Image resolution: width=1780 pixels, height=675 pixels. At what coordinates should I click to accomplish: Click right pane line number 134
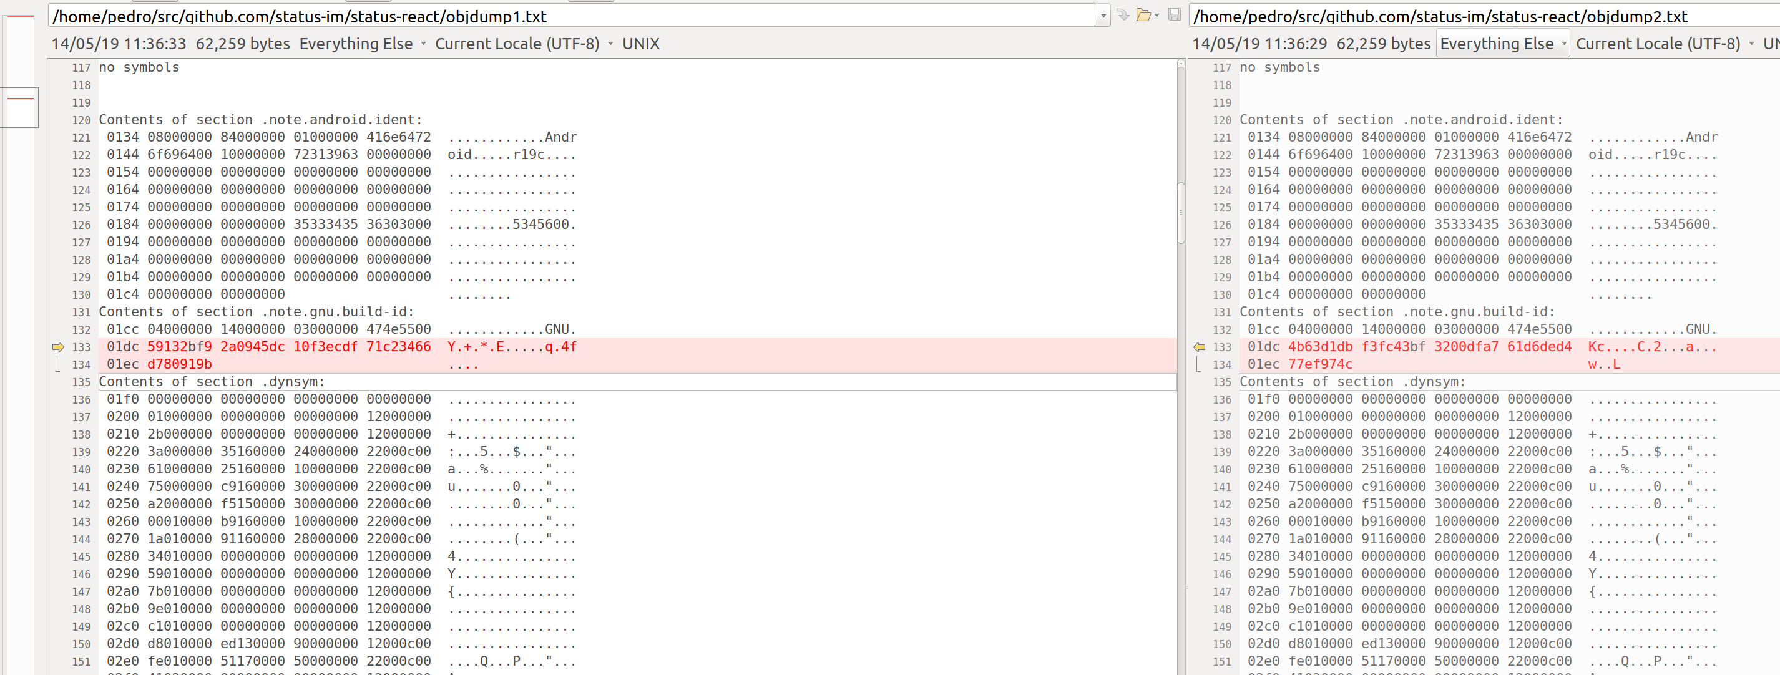coord(1221,365)
